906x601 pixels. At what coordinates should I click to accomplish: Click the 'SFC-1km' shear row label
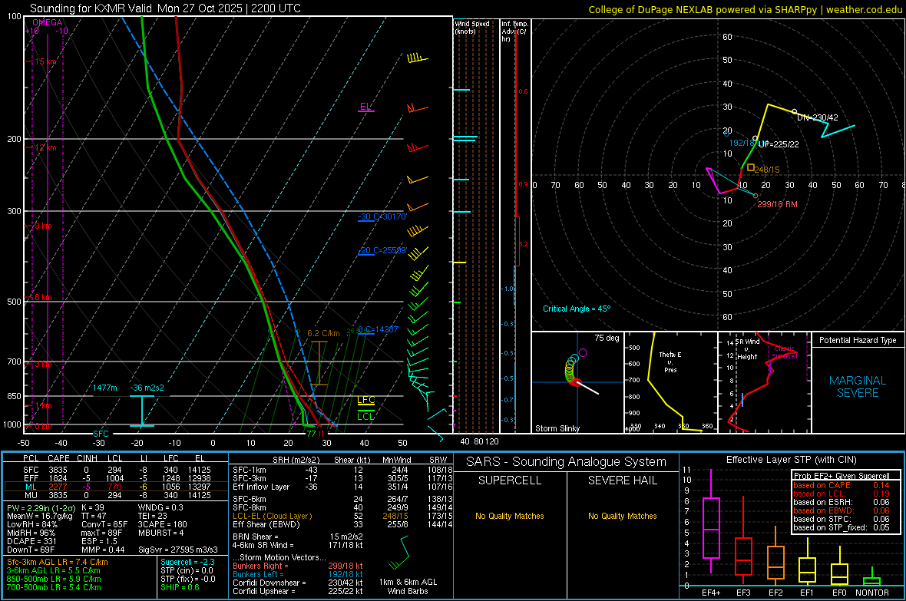pos(250,470)
